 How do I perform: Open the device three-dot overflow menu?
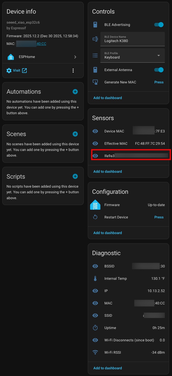point(73,71)
